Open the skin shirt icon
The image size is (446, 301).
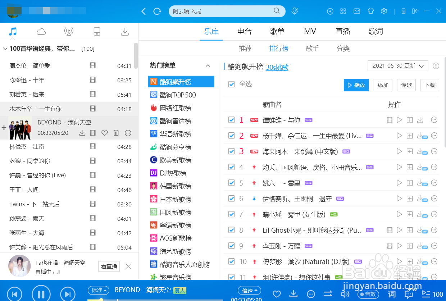pyautogui.click(x=371, y=11)
